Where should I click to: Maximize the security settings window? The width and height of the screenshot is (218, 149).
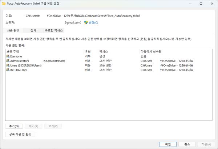201,4
